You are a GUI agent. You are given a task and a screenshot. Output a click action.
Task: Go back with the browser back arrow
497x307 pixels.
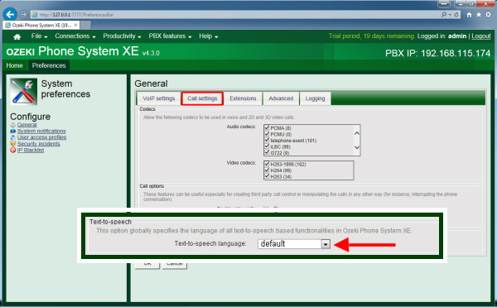click(10, 14)
